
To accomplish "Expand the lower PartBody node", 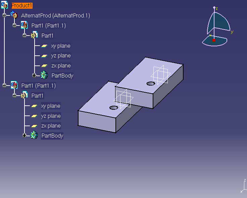I will pos(24,135).
